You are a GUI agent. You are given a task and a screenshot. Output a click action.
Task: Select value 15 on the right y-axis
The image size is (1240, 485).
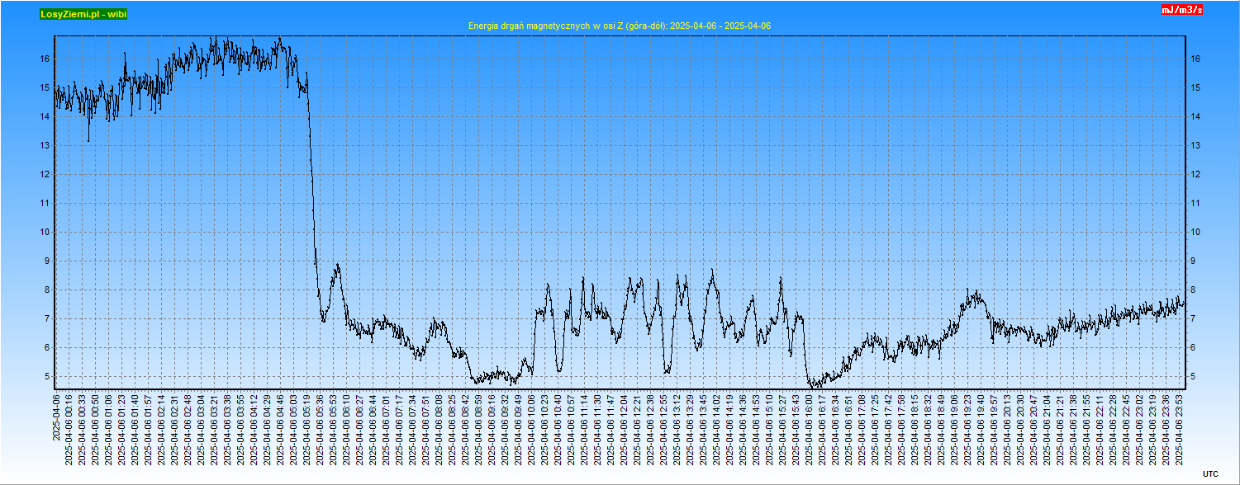click(1195, 88)
